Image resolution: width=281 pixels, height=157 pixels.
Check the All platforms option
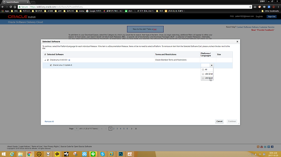203,70
